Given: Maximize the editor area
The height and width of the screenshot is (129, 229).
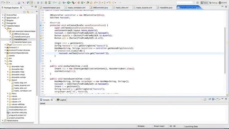Looking at the screenshot, I should 226,7.
